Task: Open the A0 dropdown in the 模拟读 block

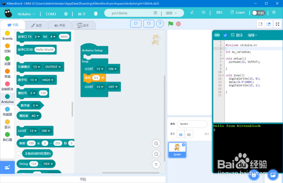Action: [x=35, y=116]
